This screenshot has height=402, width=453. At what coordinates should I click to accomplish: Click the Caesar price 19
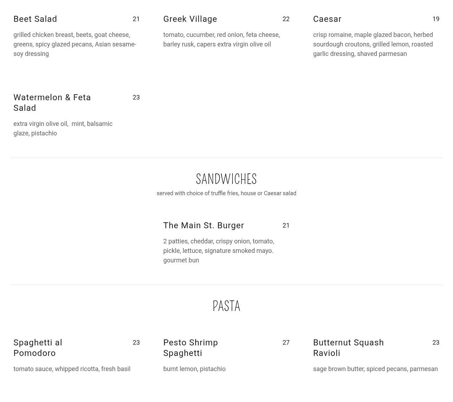(x=436, y=19)
